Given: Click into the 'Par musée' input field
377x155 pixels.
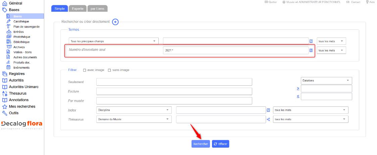Looking at the screenshot, I should point(174,100).
